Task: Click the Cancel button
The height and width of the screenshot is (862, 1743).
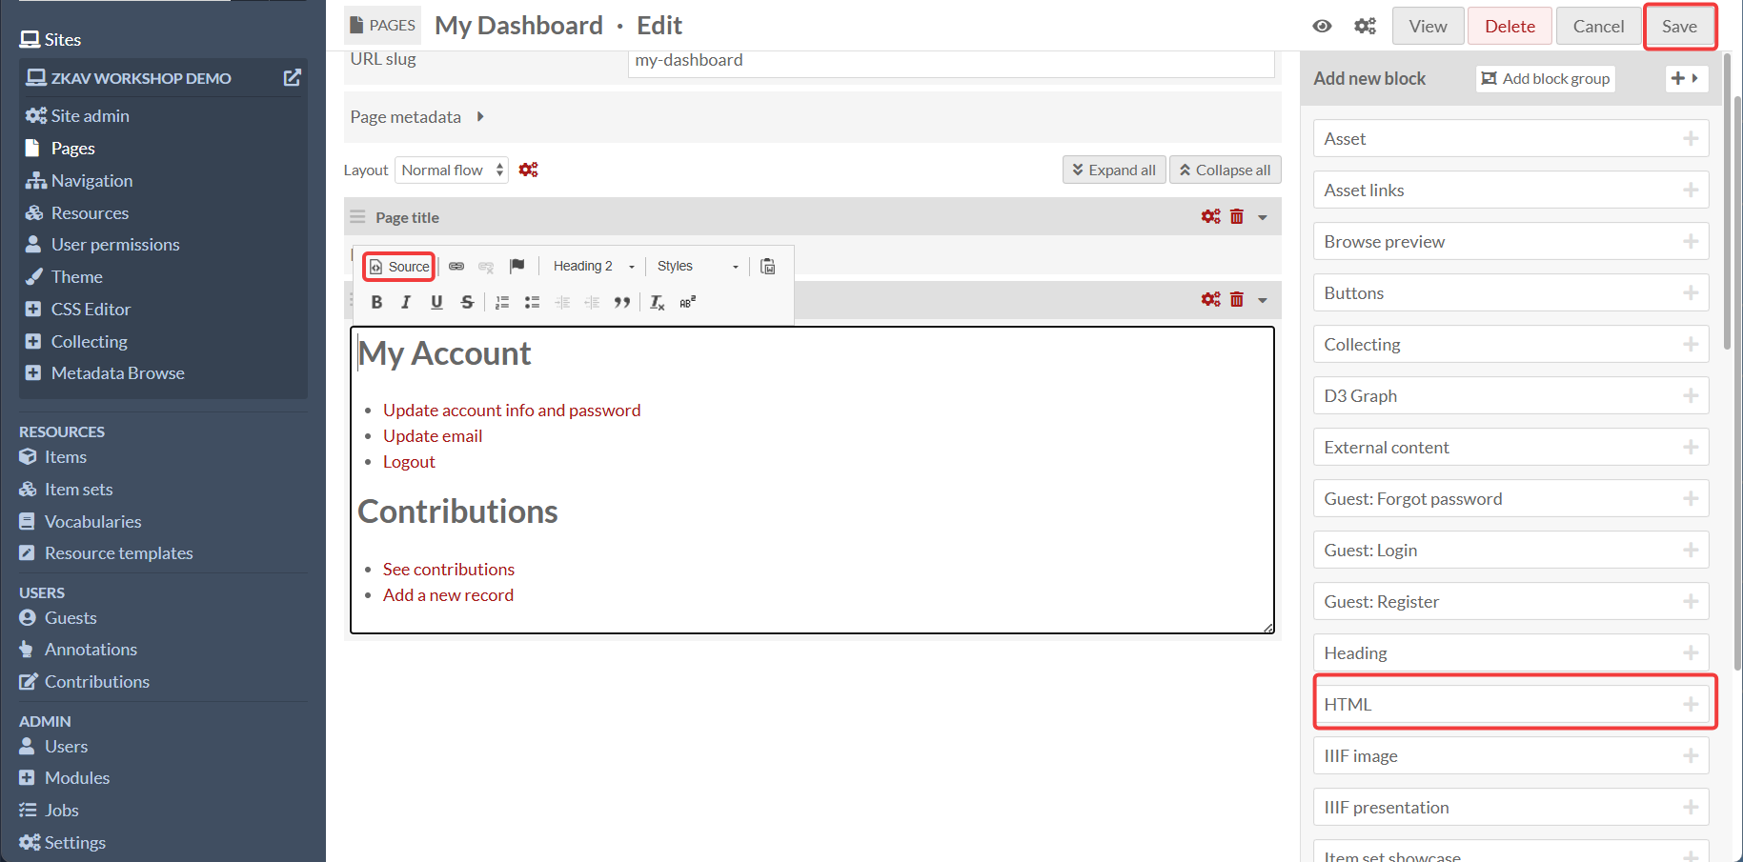Action: click(x=1598, y=26)
